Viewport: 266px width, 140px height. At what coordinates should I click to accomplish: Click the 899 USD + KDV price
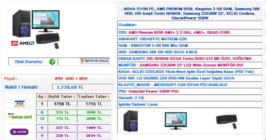click(x=71, y=79)
